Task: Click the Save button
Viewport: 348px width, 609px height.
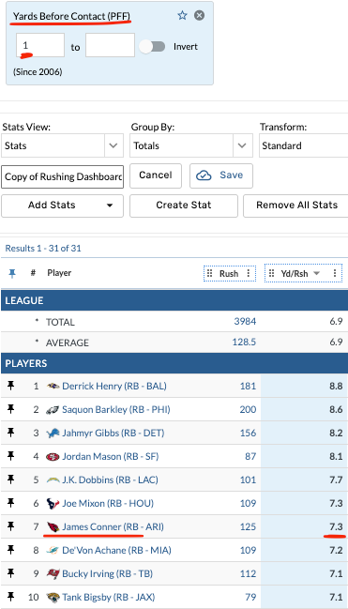Action: click(x=221, y=175)
